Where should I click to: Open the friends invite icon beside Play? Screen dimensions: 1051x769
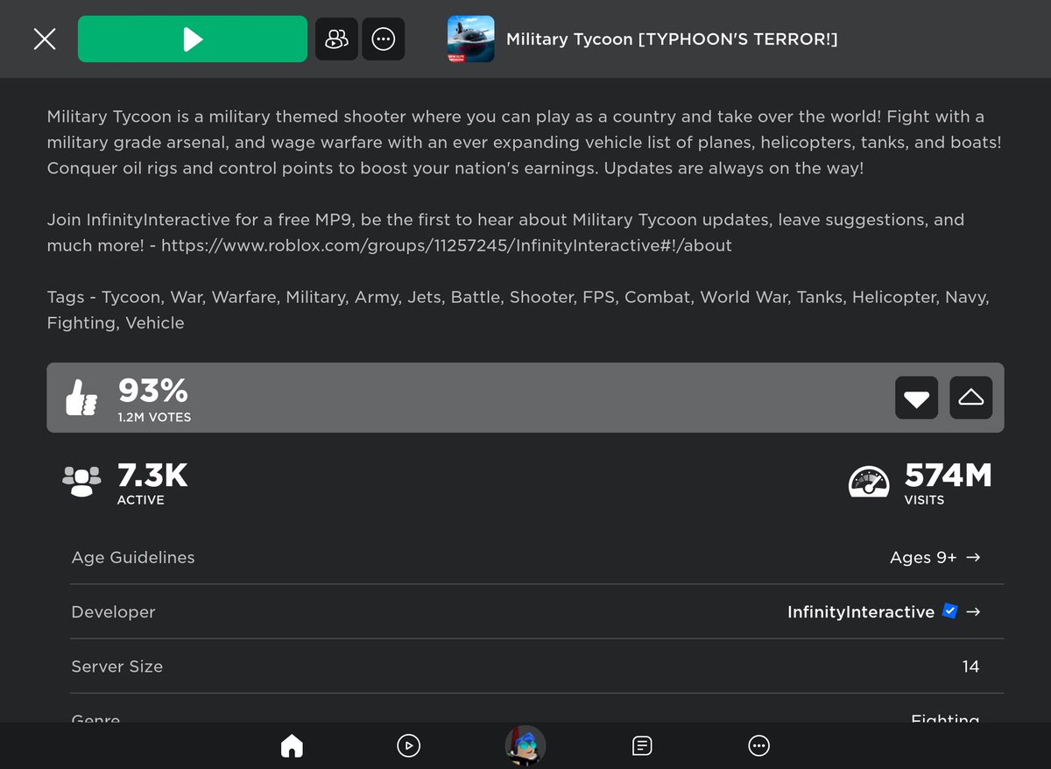(336, 39)
